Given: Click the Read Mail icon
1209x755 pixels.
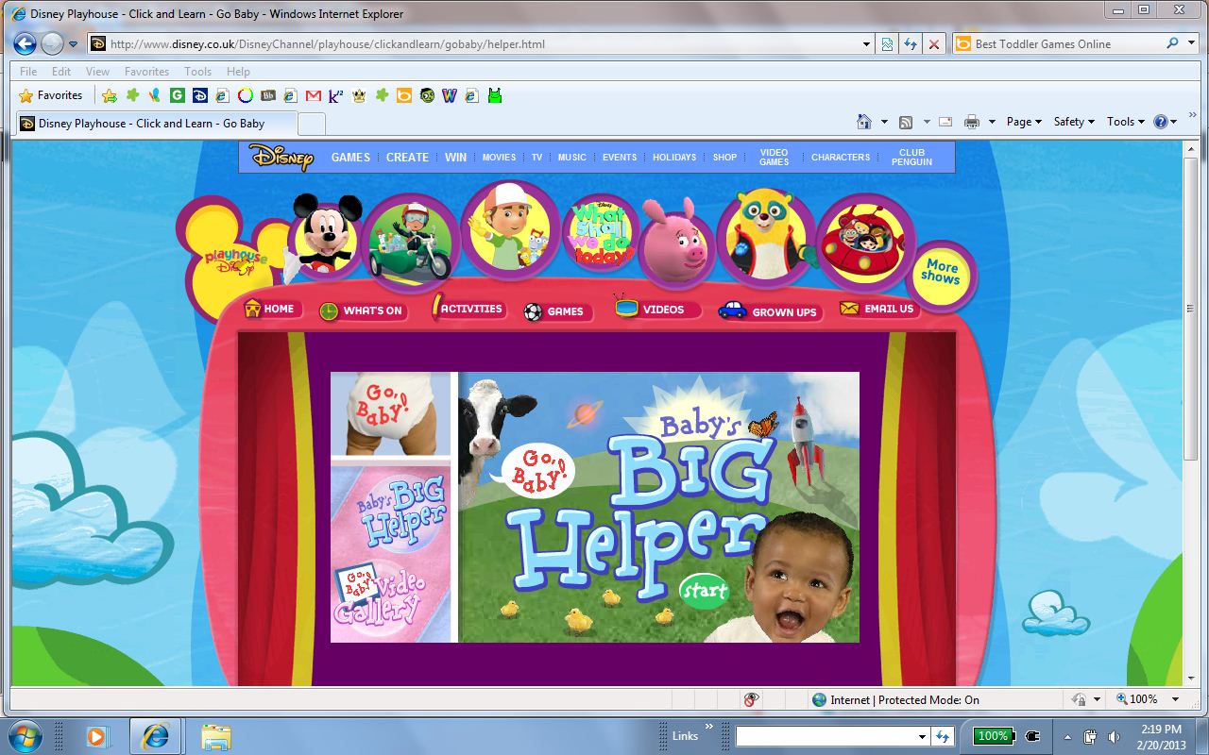Looking at the screenshot, I should pyautogui.click(x=945, y=122).
